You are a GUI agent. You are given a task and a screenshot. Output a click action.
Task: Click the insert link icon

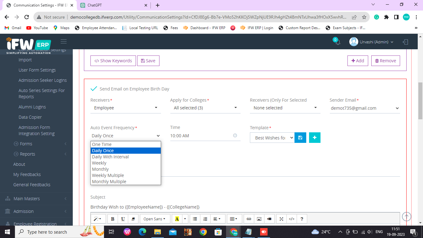coord(249,219)
